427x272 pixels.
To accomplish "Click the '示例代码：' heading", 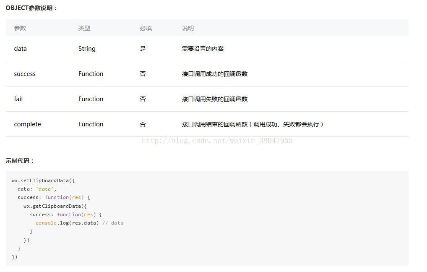I will 20,161.
